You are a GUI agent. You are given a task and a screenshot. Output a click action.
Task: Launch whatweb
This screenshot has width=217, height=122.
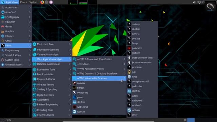click(142, 105)
